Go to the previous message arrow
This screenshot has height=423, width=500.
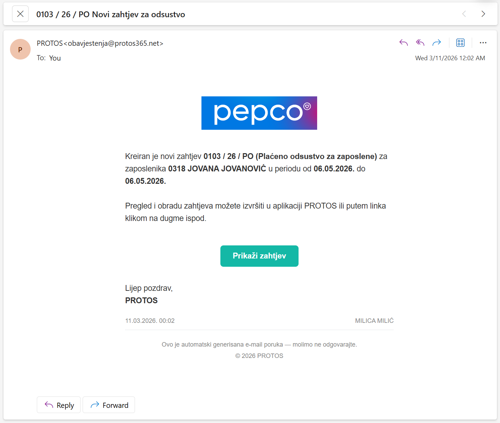click(x=464, y=14)
